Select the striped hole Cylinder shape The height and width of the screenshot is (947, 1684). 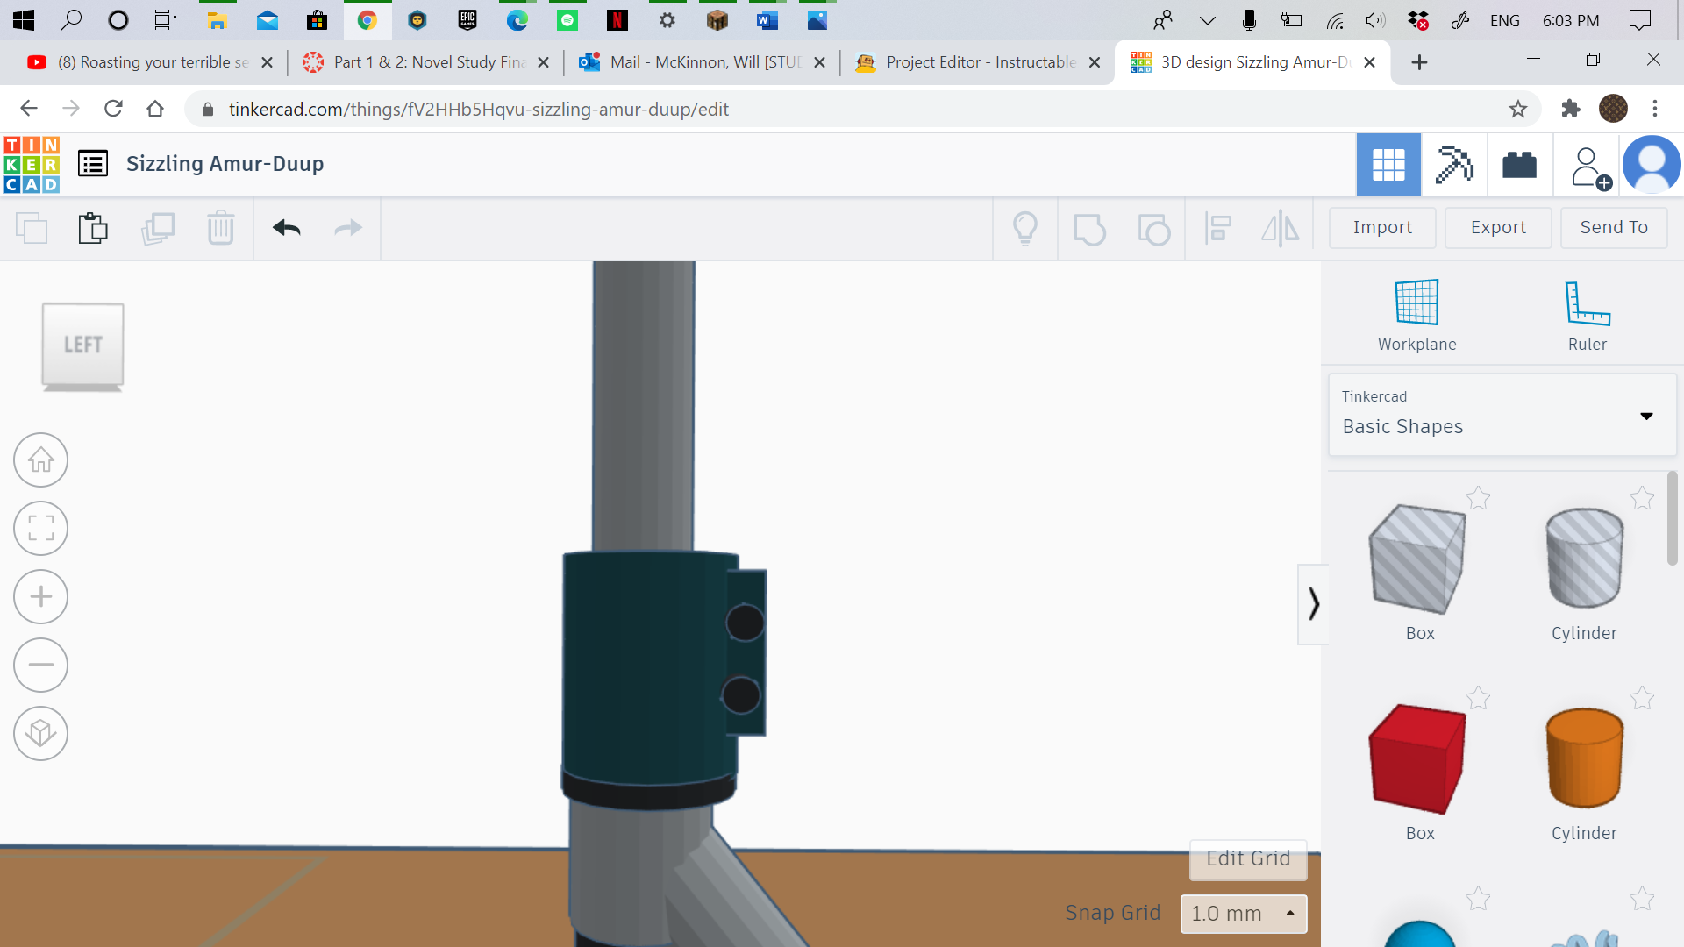click(1585, 559)
